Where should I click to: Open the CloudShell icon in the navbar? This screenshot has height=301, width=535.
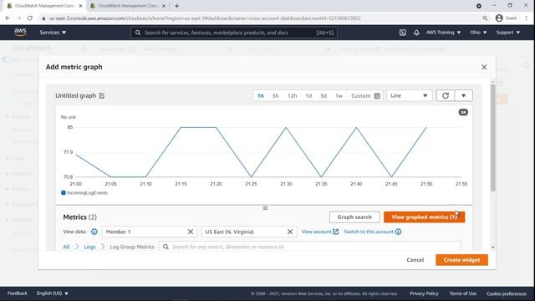[403, 33]
